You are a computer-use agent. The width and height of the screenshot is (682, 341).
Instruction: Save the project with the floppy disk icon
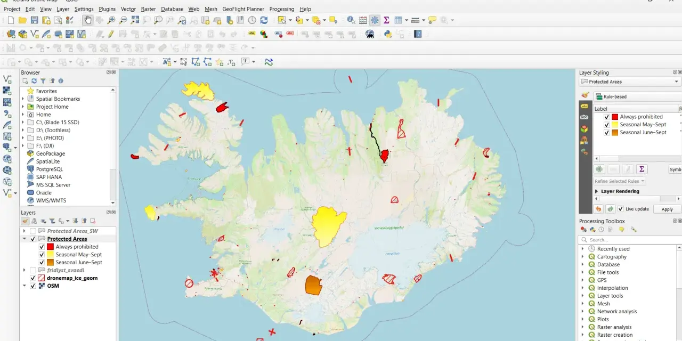(x=34, y=20)
